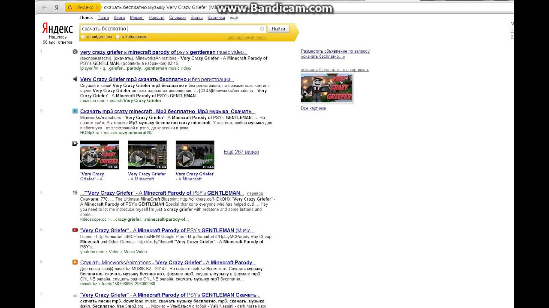
Task: Open the youtube.com Very Crazy Griefer result
Action: coord(167,230)
